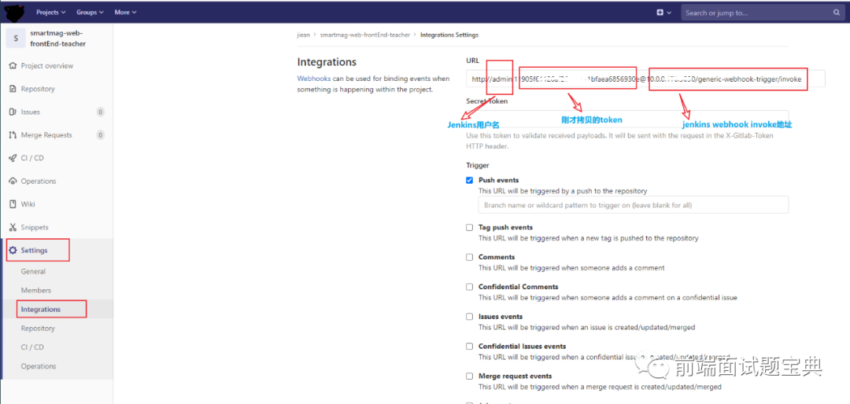This screenshot has height=404, width=850.
Task: Click the Issues count badge showing 0
Action: coord(100,112)
